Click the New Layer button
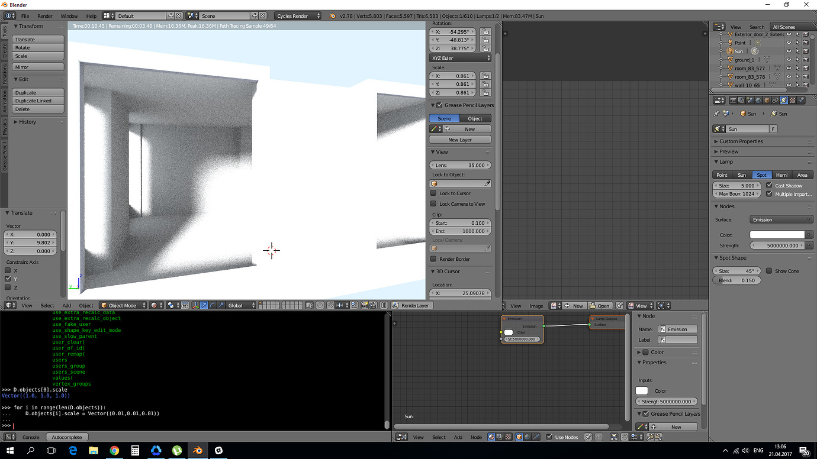Viewport: 817px width, 459px height. [x=460, y=140]
